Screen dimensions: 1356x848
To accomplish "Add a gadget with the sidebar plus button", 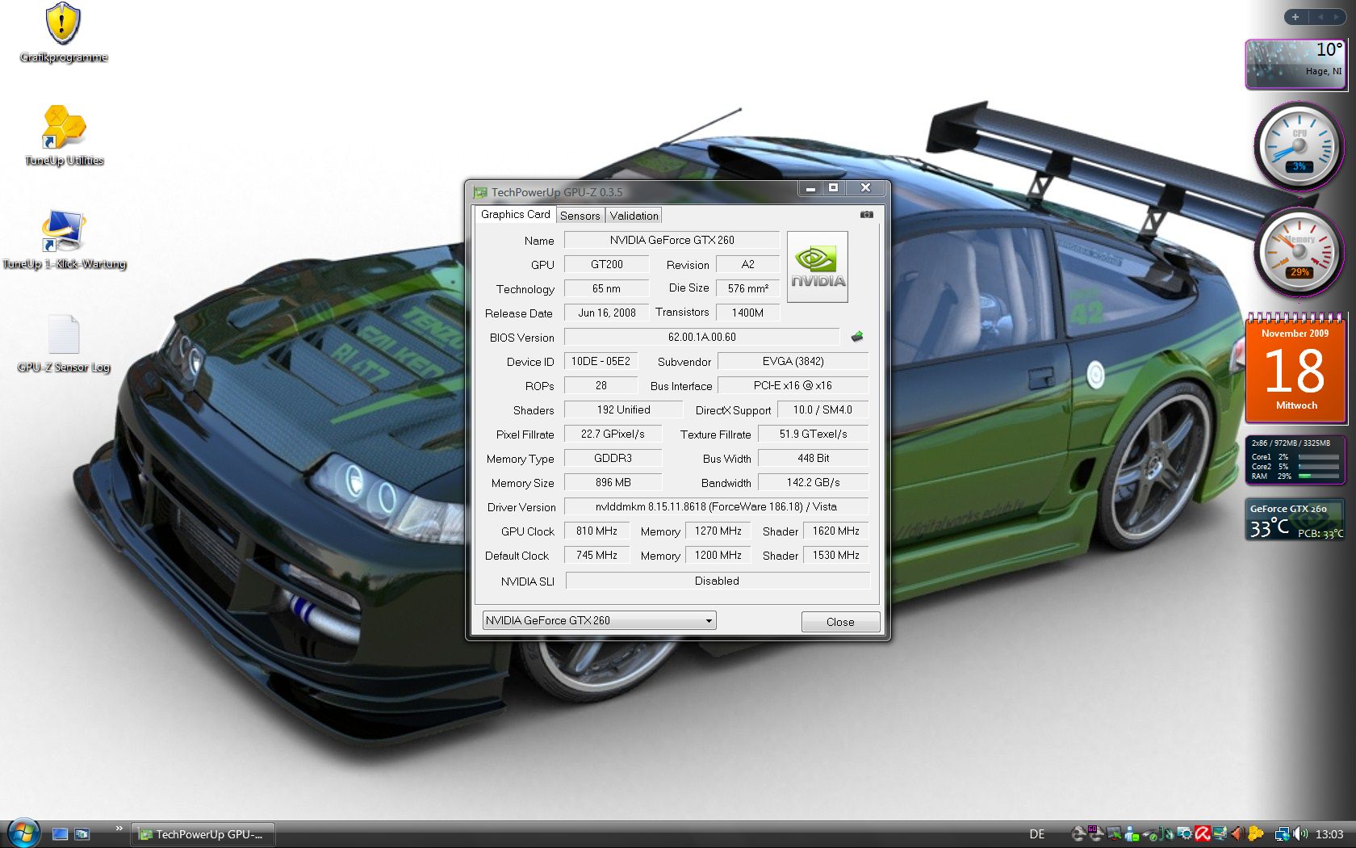I will (x=1295, y=17).
